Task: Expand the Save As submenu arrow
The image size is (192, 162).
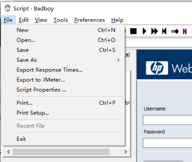Action: coord(118,60)
